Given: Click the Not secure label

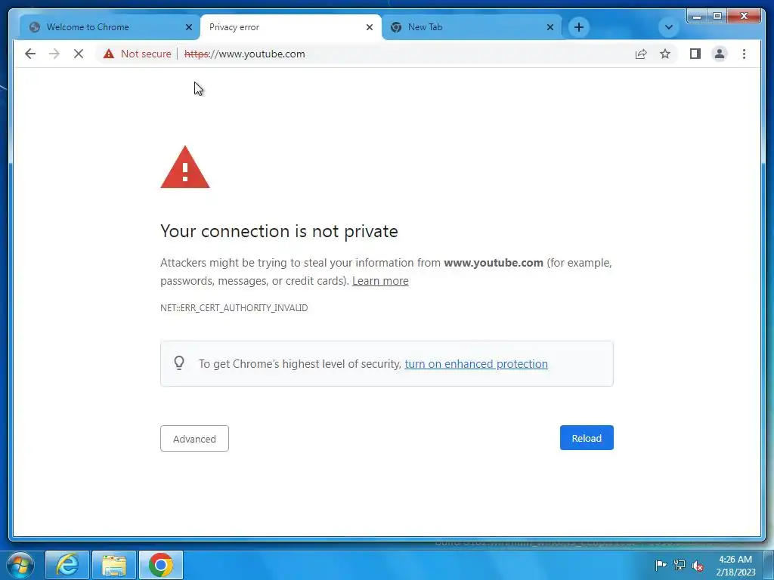Looking at the screenshot, I should click(146, 54).
